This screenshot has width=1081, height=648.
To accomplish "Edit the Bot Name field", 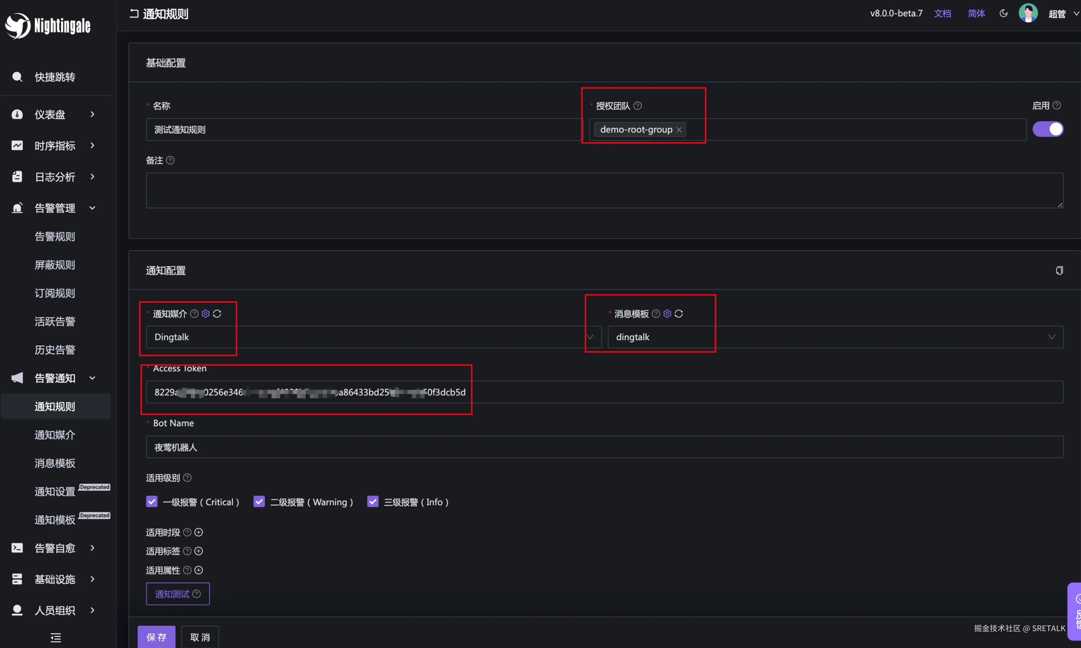I will 605,447.
